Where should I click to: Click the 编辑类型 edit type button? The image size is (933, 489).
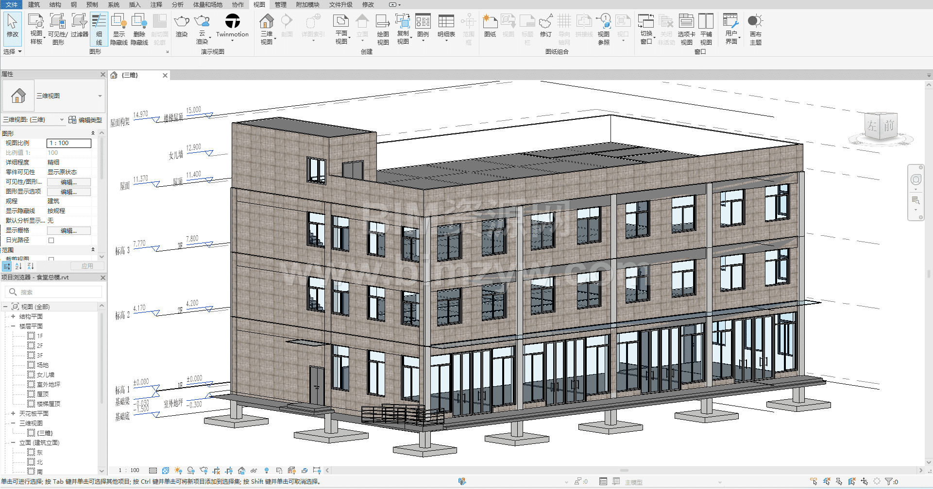click(x=86, y=120)
